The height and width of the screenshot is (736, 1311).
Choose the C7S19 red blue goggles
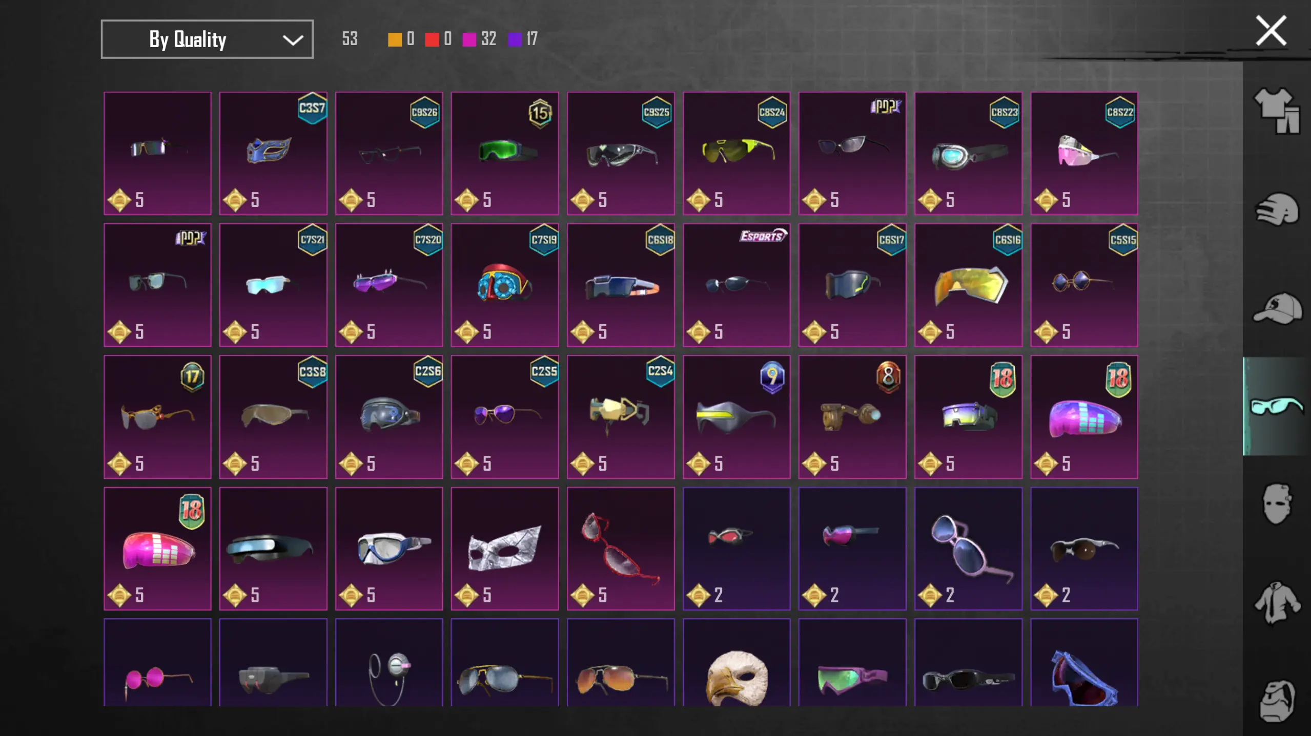tap(505, 285)
